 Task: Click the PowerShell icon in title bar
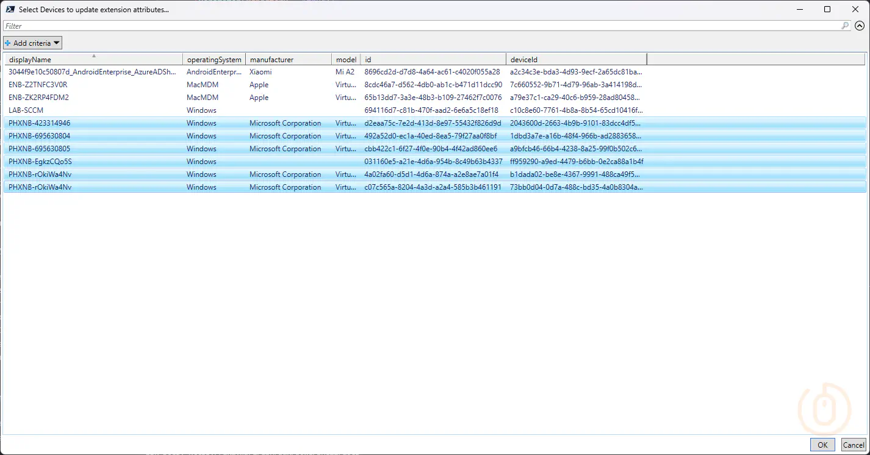[x=10, y=9]
